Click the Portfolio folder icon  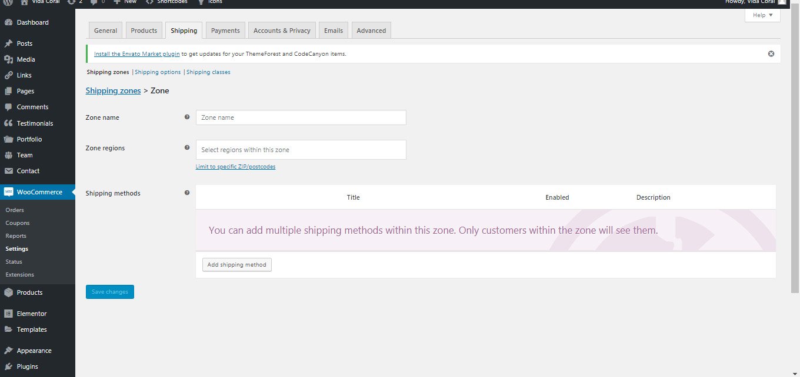point(8,139)
